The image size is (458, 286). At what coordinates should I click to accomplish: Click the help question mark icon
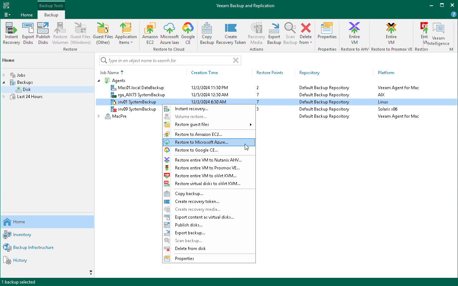tap(453, 15)
